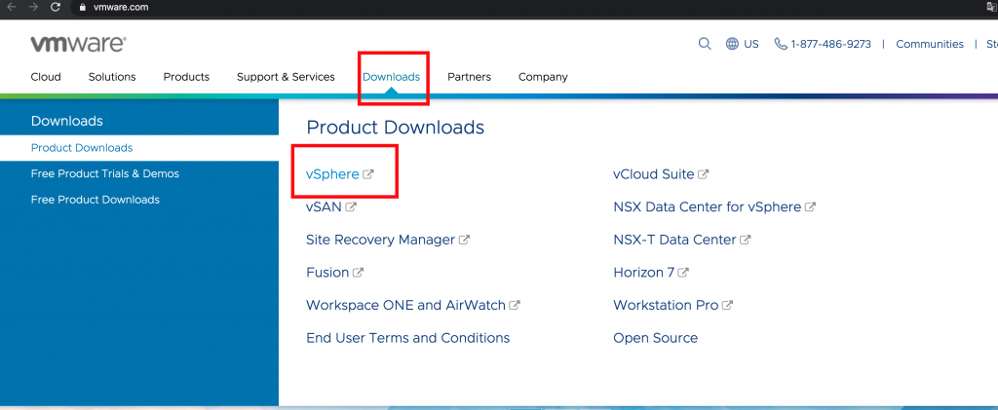Select Free Product Trials & Demos
The width and height of the screenshot is (998, 410).
pyautogui.click(x=105, y=173)
